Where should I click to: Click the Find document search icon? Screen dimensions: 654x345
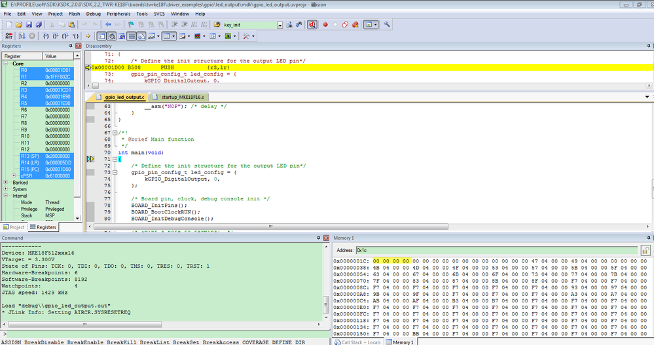(289, 25)
